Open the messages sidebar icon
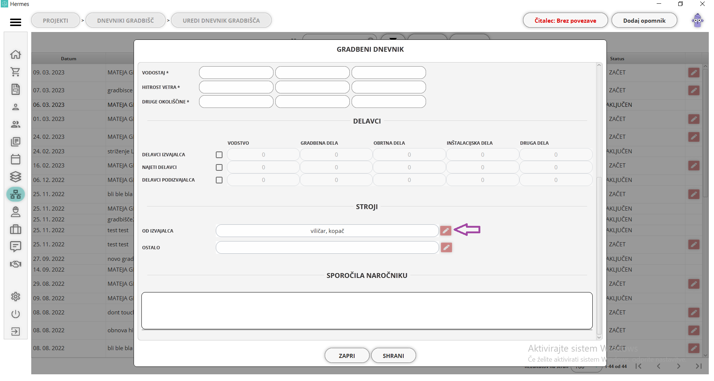Image resolution: width=714 pixels, height=381 pixels. [x=15, y=247]
